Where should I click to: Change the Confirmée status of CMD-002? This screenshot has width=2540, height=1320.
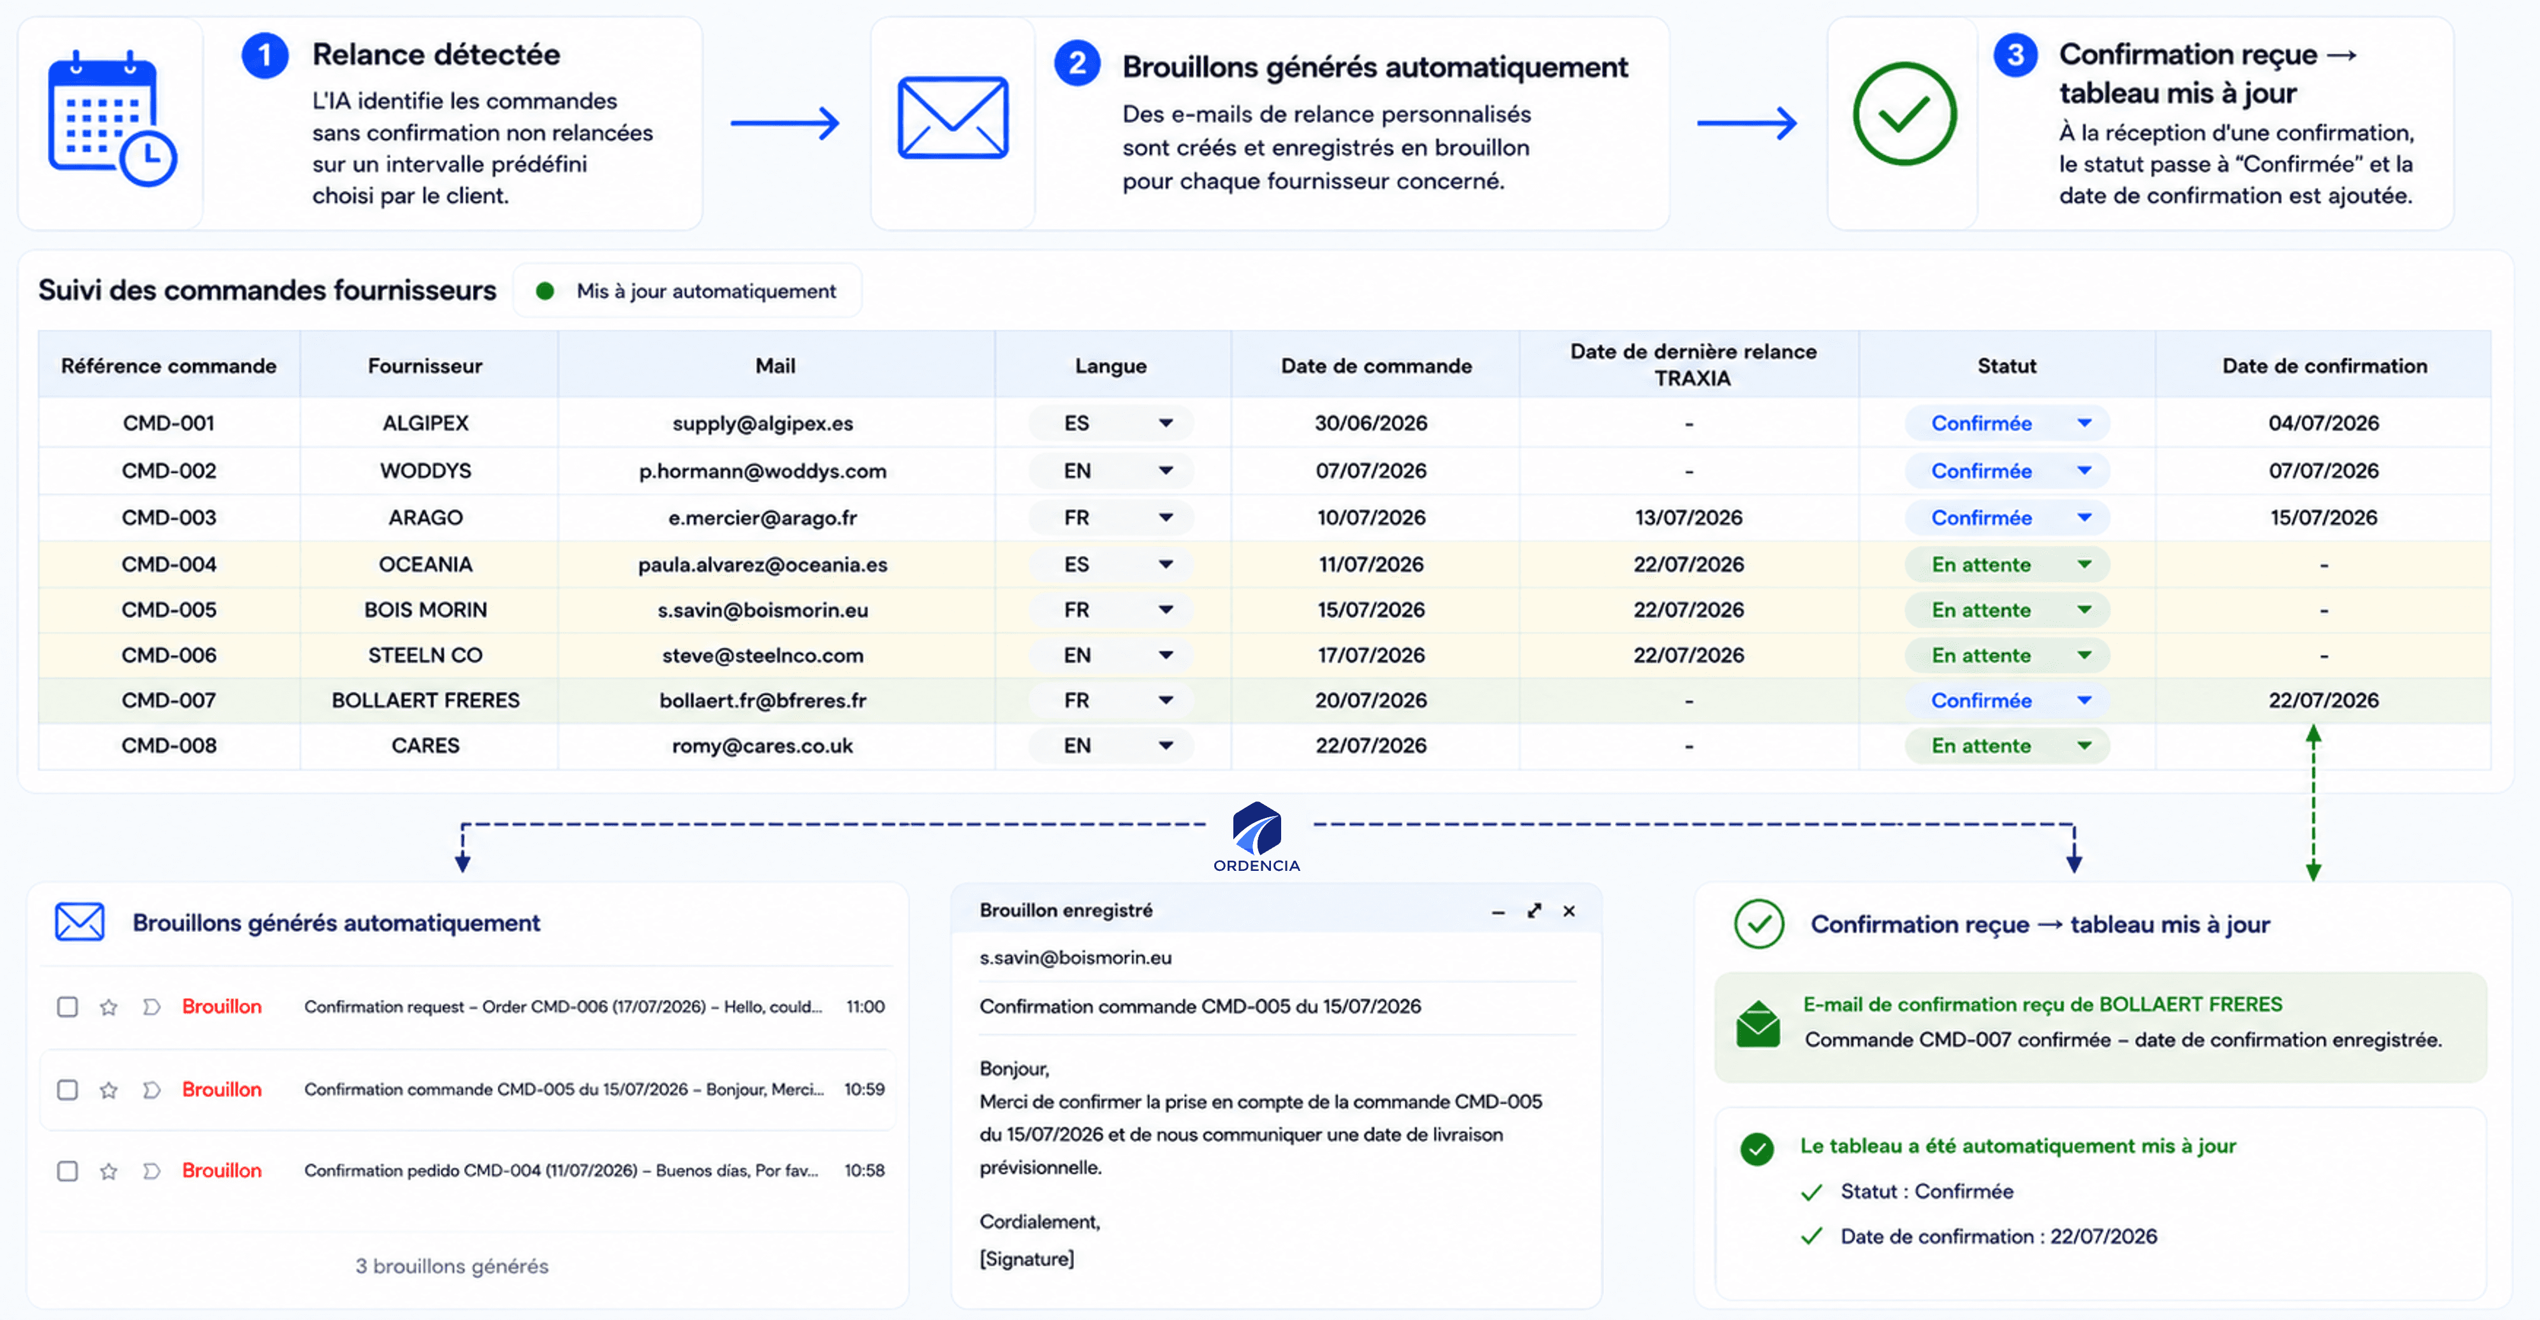click(x=2007, y=471)
